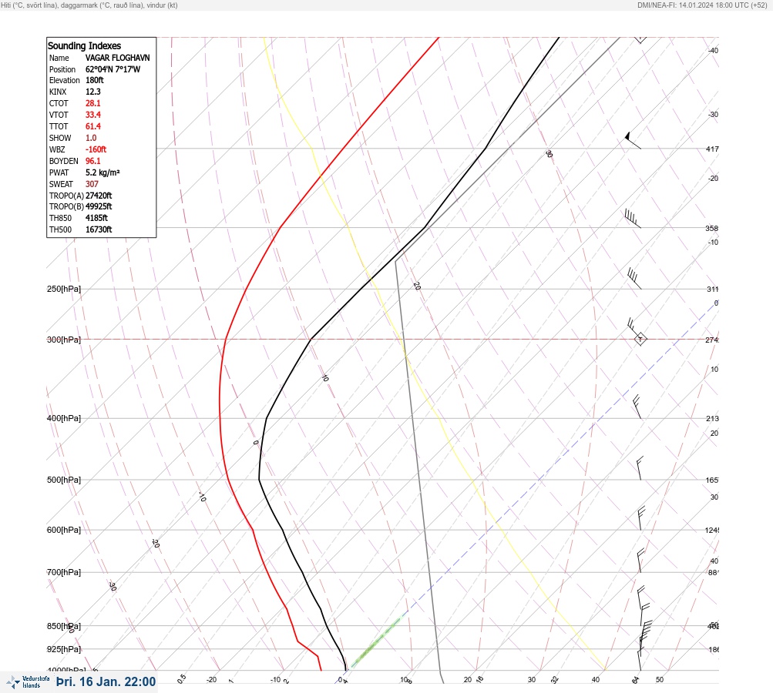The image size is (773, 693).
Task: Click the forecast time label 'Þri. 16 Jan. 22:00'
Action: tap(106, 681)
